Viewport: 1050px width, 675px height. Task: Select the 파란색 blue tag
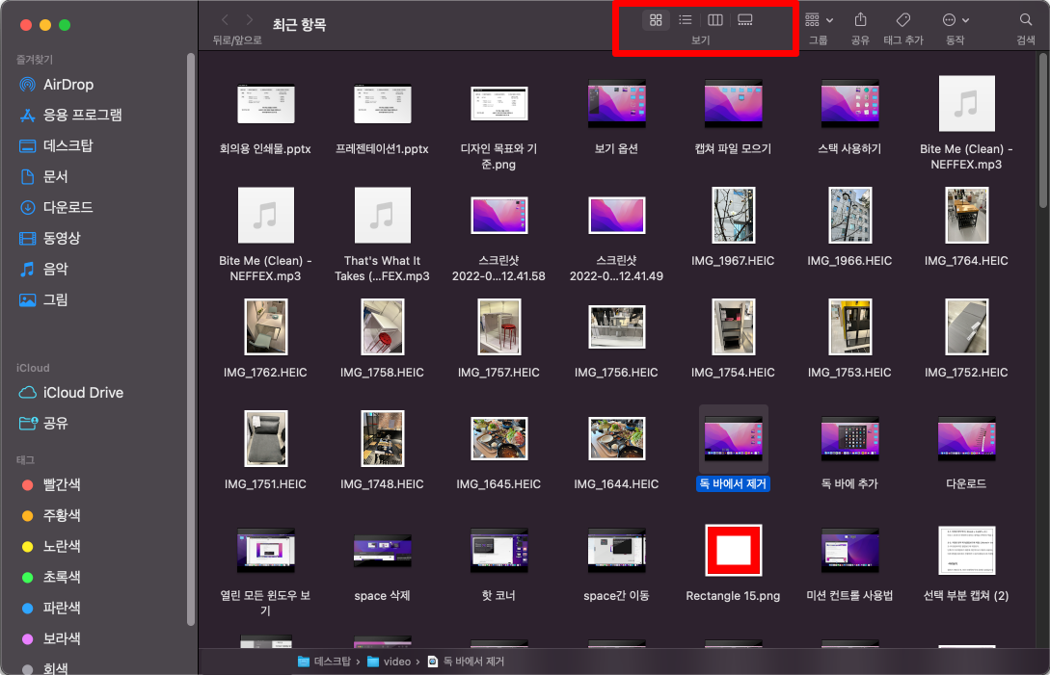[x=51, y=609]
